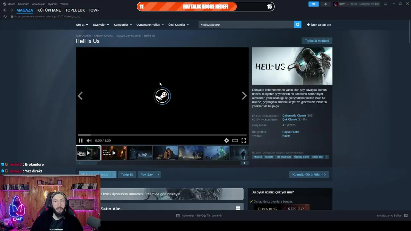Image resolution: width=411 pixels, height=231 pixels.
Task: Open Tüm Oyunlar breadcrumb
Action: 83,36
